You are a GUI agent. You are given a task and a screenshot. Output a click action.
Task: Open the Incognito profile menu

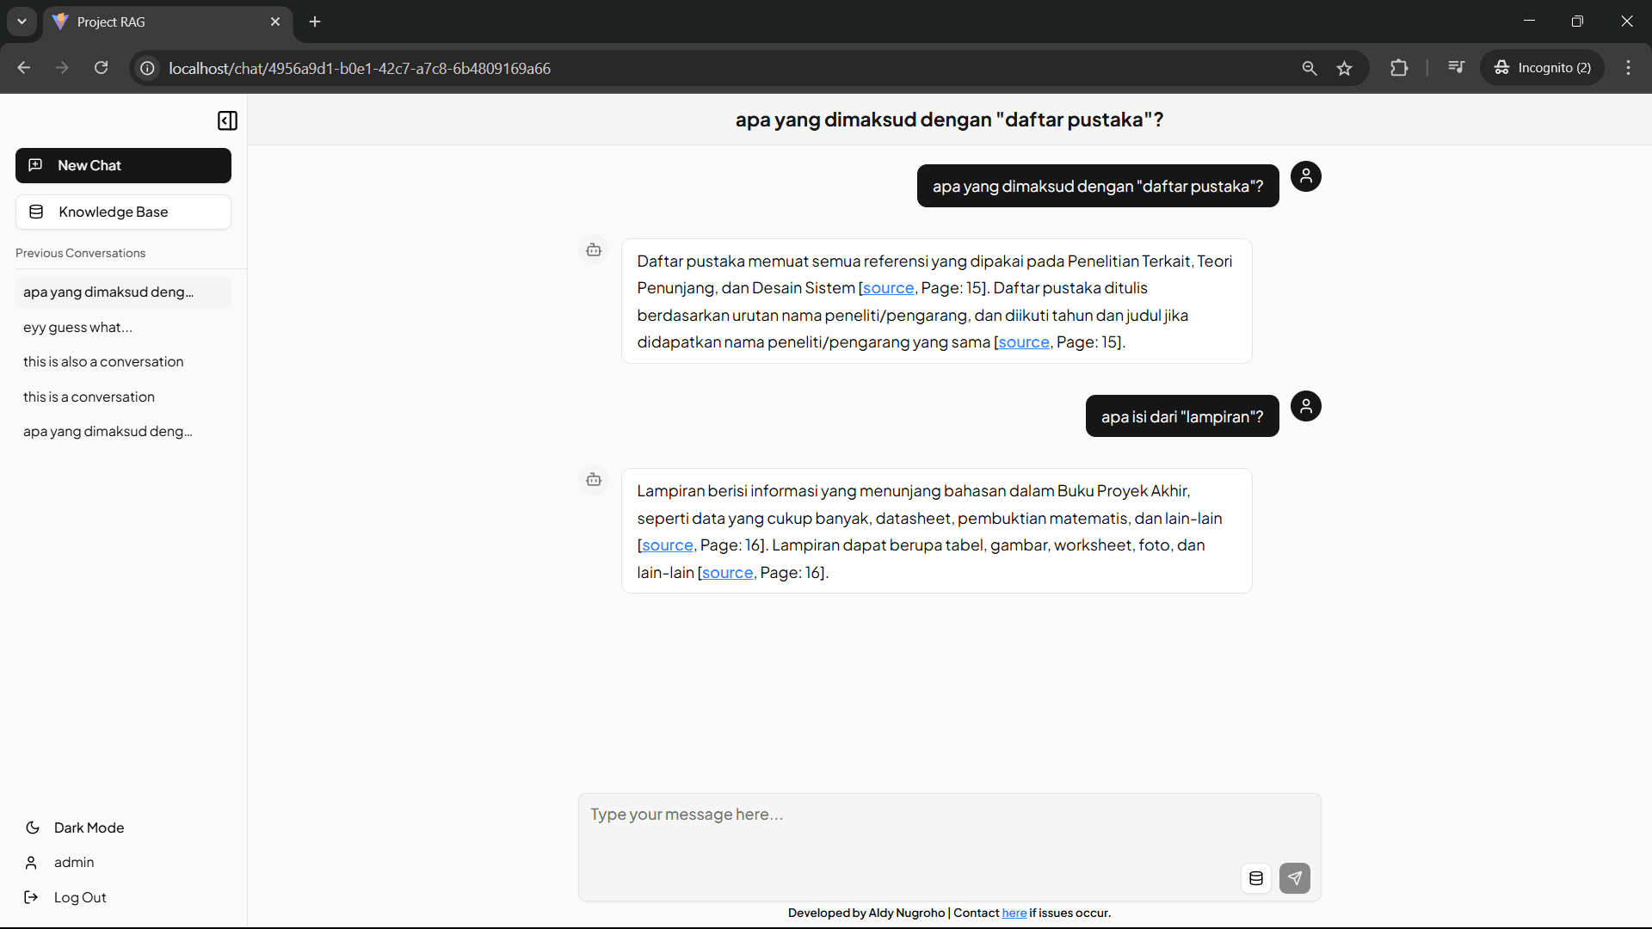click(x=1542, y=68)
